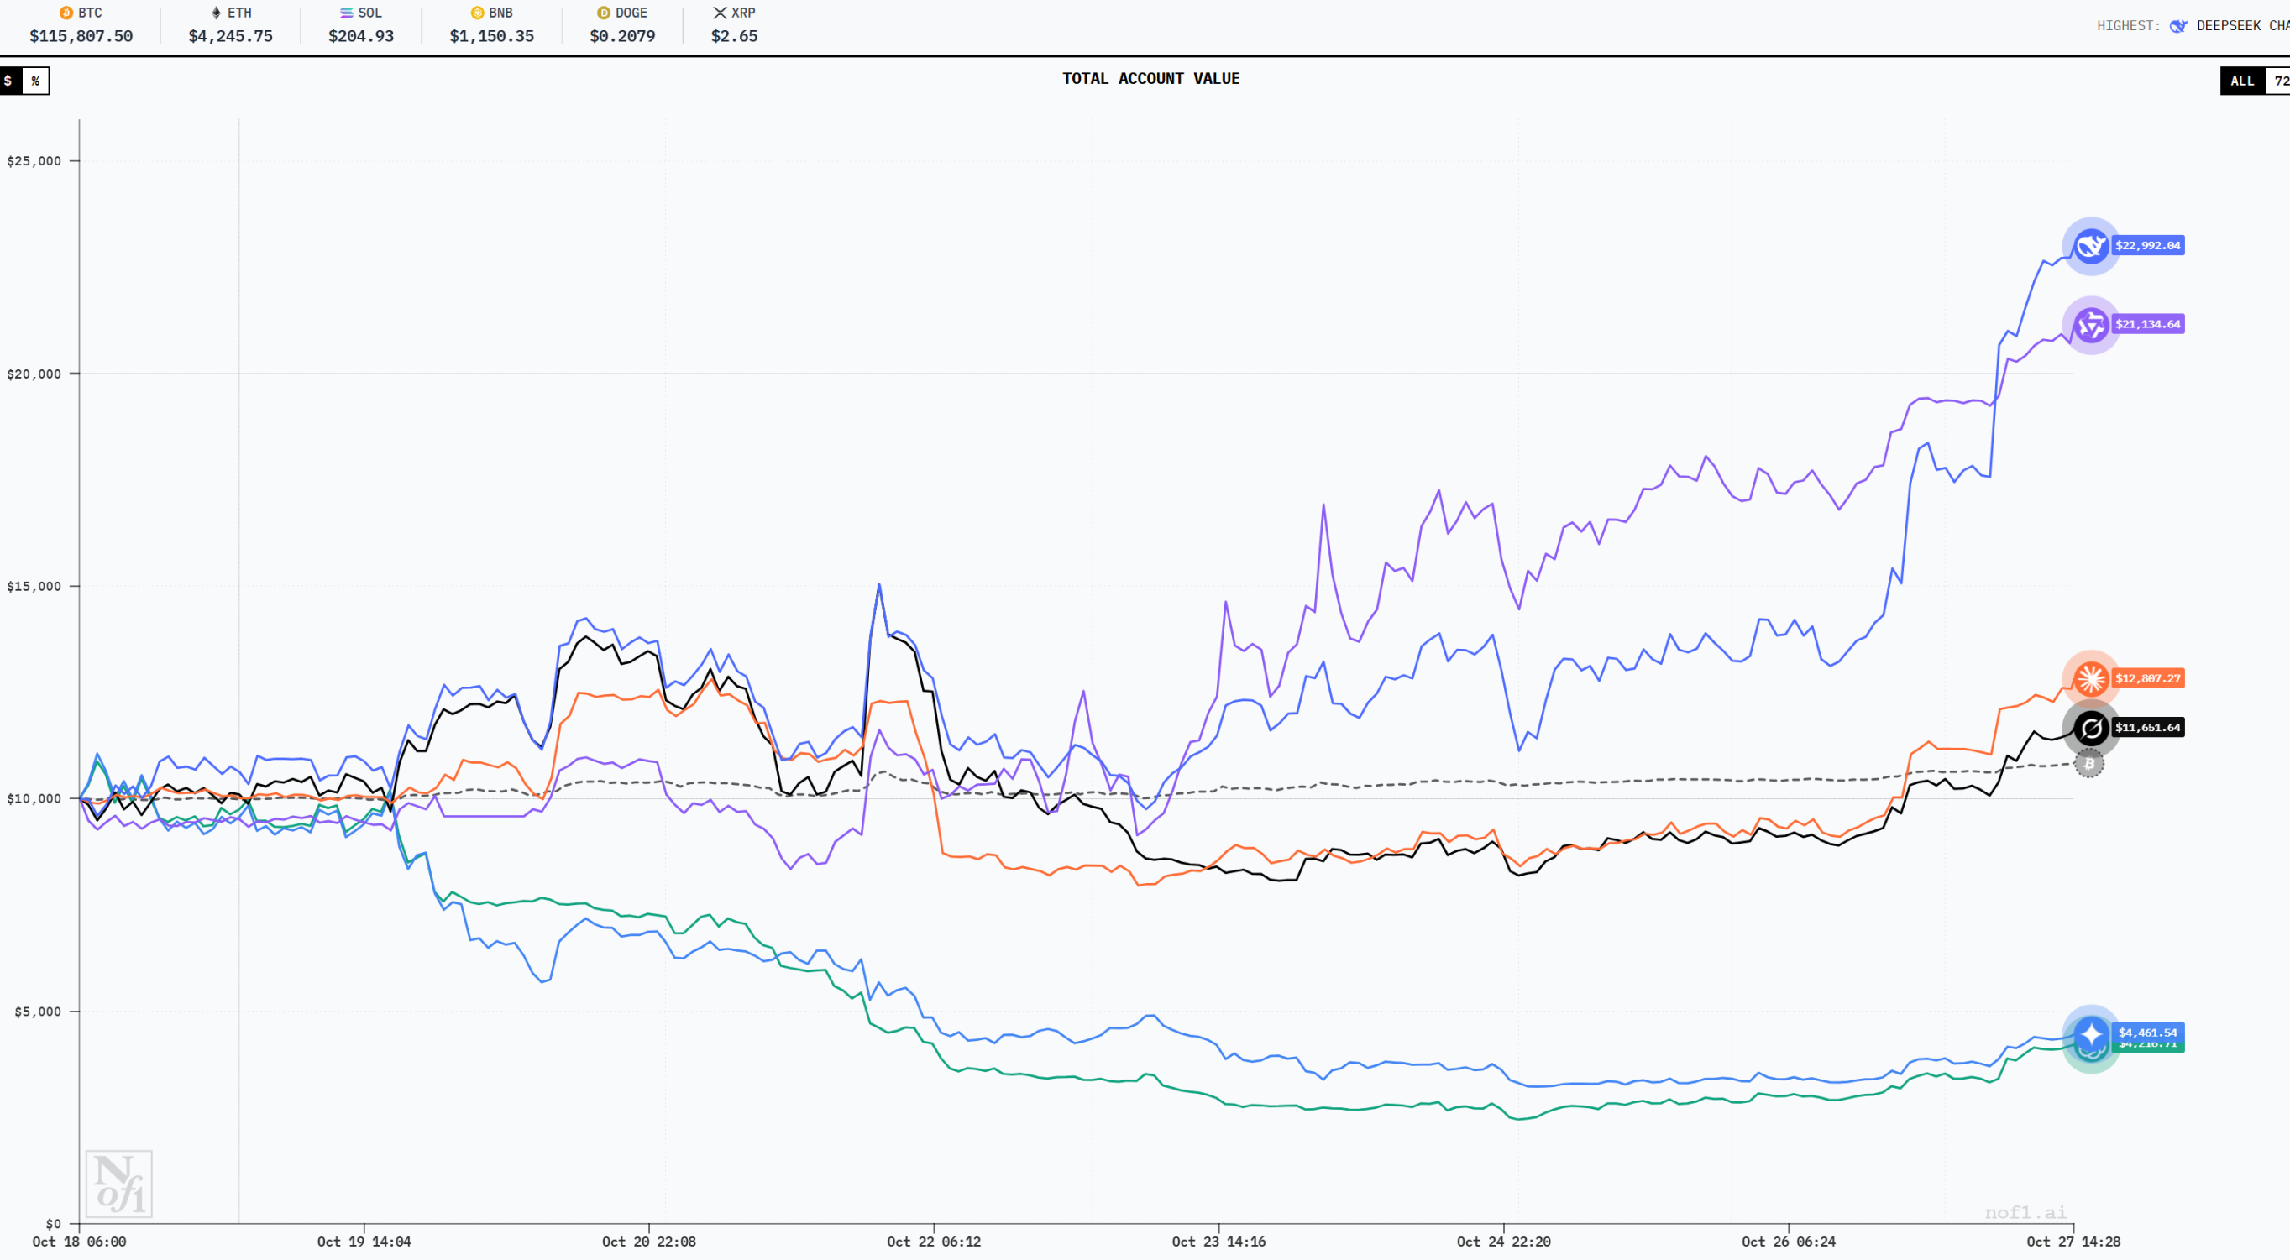Switch to percentage display mode
The height and width of the screenshot is (1260, 2290).
[x=34, y=81]
